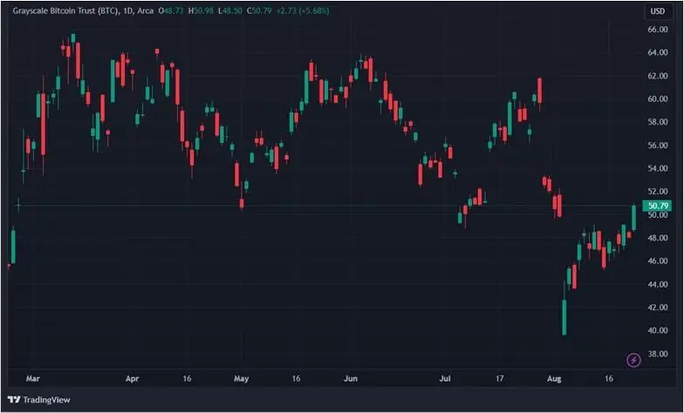Click the Aug label on time axis
Image resolution: width=684 pixels, height=413 pixels.
(x=554, y=379)
